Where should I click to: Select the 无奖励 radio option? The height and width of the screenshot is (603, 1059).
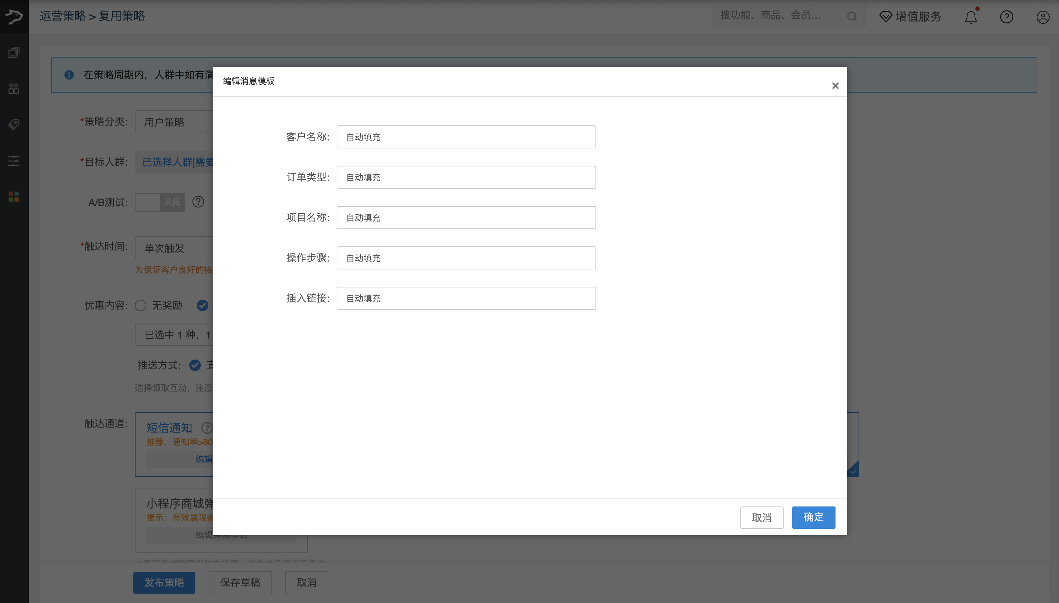[x=141, y=305]
